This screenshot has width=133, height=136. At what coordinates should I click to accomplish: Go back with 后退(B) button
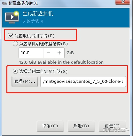coord(81,126)
